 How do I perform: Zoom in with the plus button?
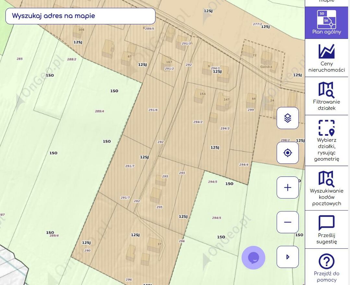click(x=287, y=188)
